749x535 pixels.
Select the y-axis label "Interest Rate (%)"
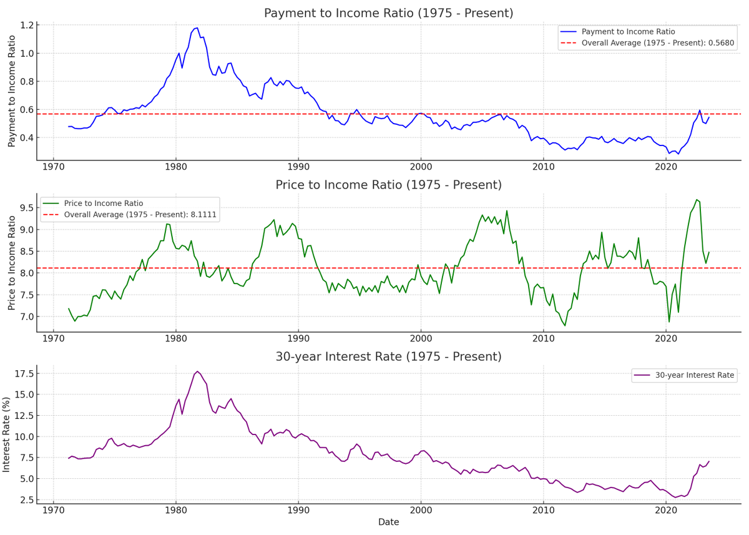point(7,434)
